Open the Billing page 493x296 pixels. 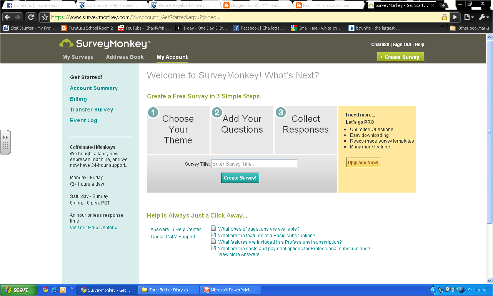78,99
